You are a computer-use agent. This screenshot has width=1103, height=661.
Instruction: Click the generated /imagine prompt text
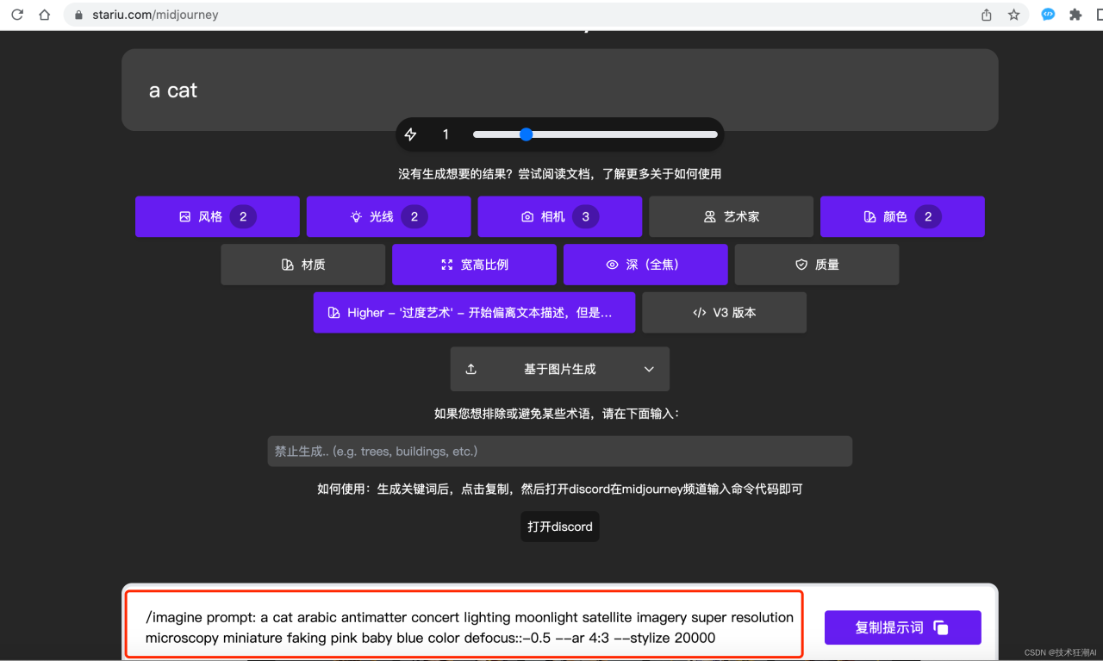click(470, 627)
